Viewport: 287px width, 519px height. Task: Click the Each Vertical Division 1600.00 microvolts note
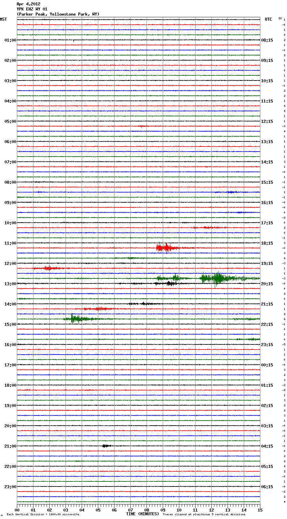point(43,514)
